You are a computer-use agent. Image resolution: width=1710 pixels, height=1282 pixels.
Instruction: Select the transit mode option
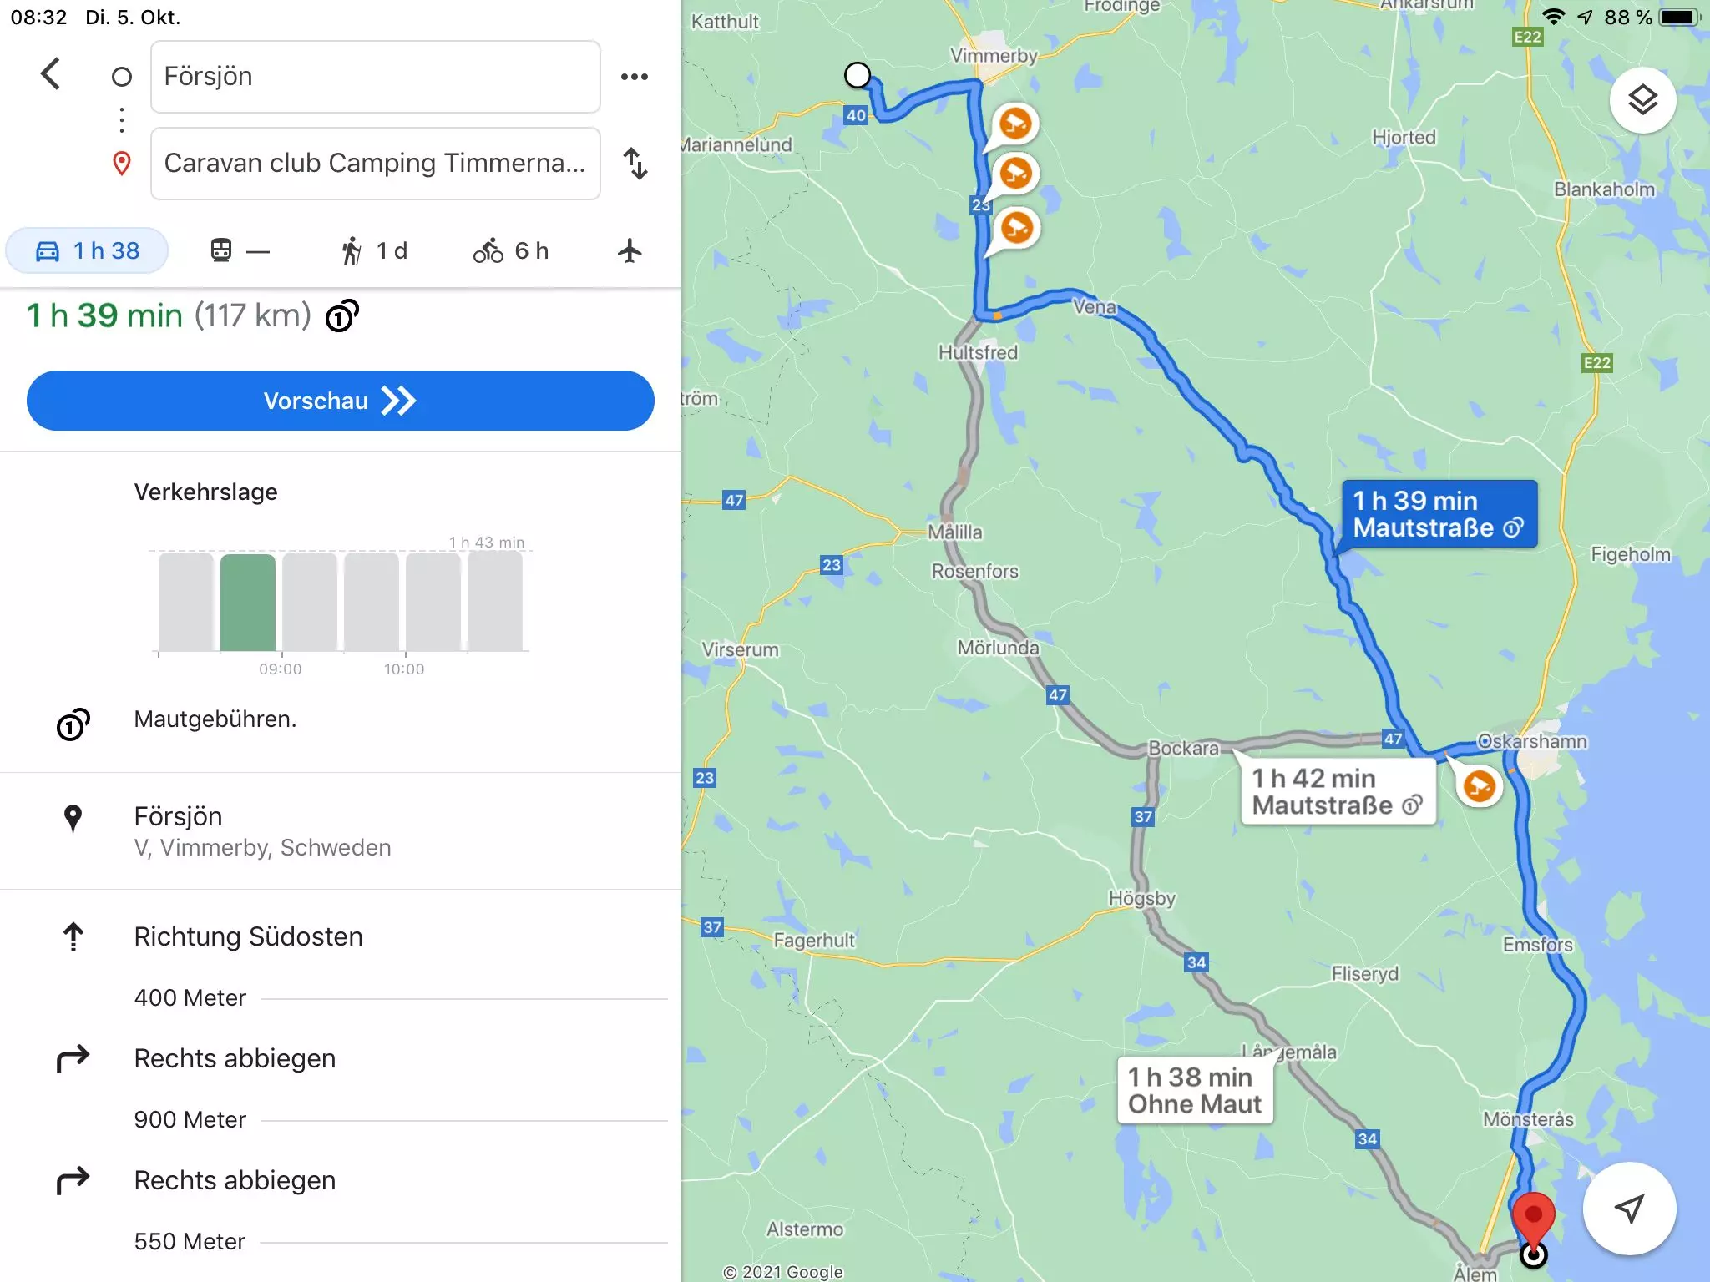click(x=239, y=250)
